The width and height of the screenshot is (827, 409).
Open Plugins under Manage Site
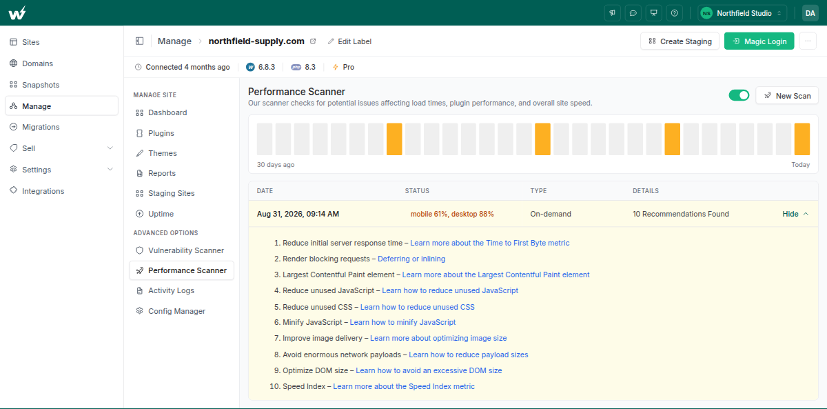[182, 133]
